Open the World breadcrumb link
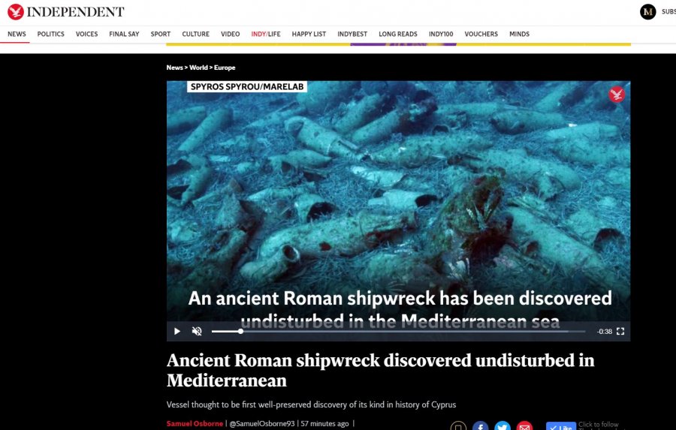Viewport: 676px width, 430px height. click(198, 68)
